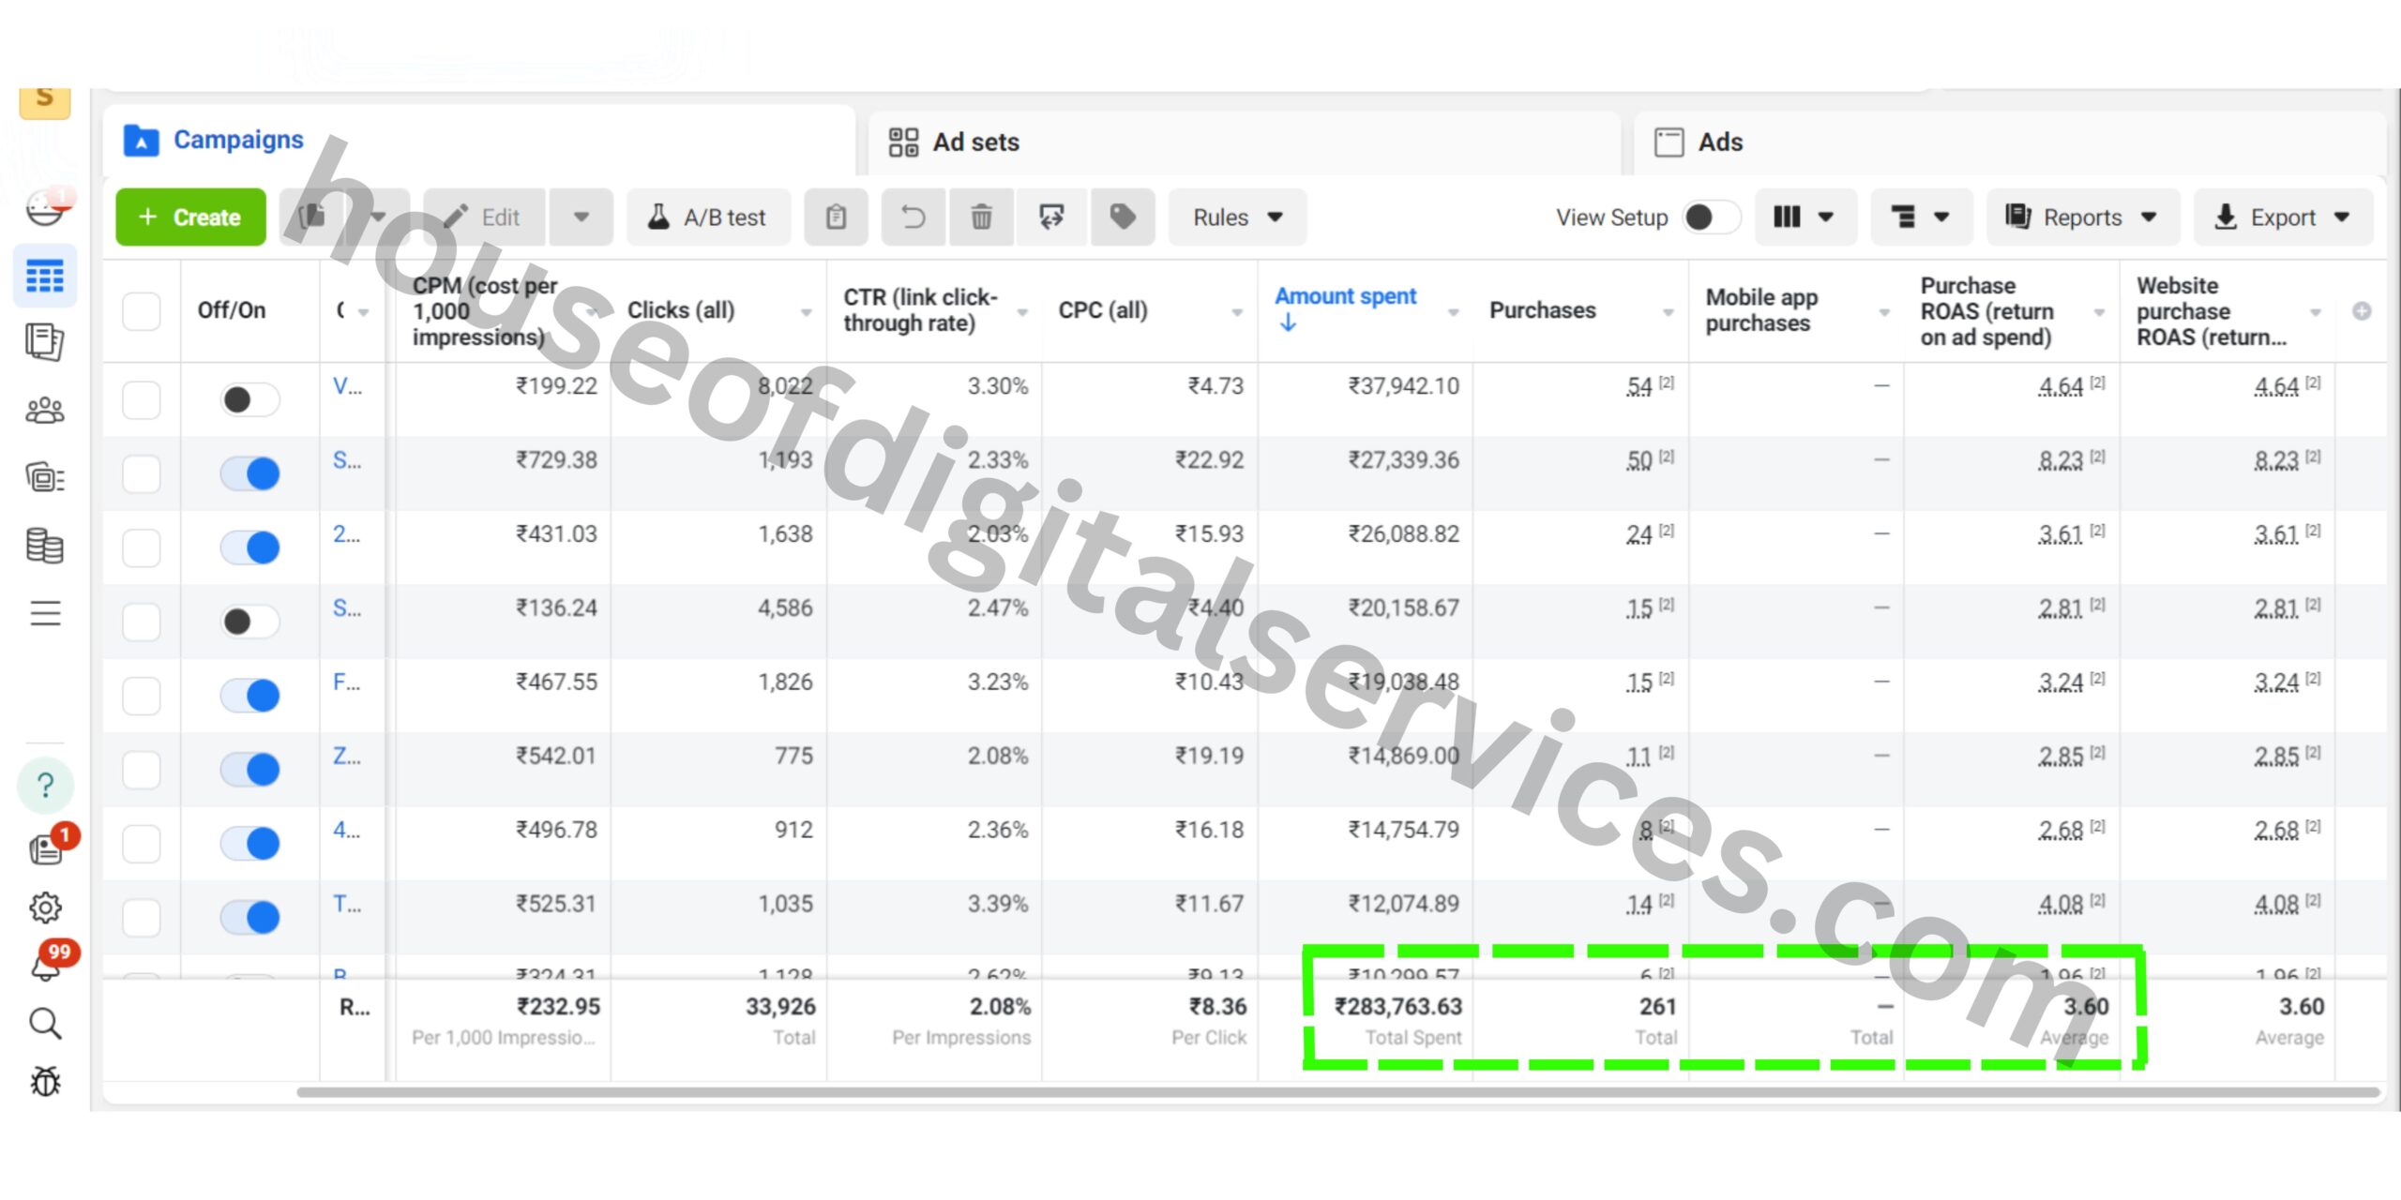The width and height of the screenshot is (2401, 1200).
Task: Check the box for the F... campaign row
Action: [142, 695]
